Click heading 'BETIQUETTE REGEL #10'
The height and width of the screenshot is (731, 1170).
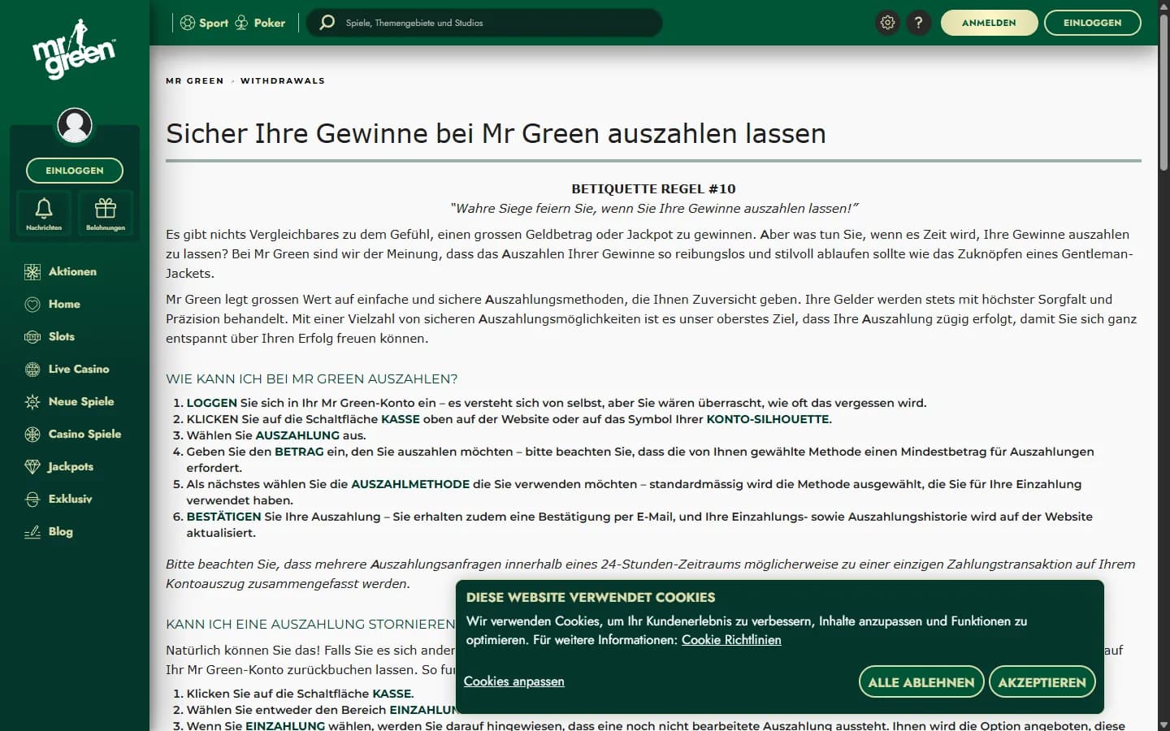[x=653, y=189]
